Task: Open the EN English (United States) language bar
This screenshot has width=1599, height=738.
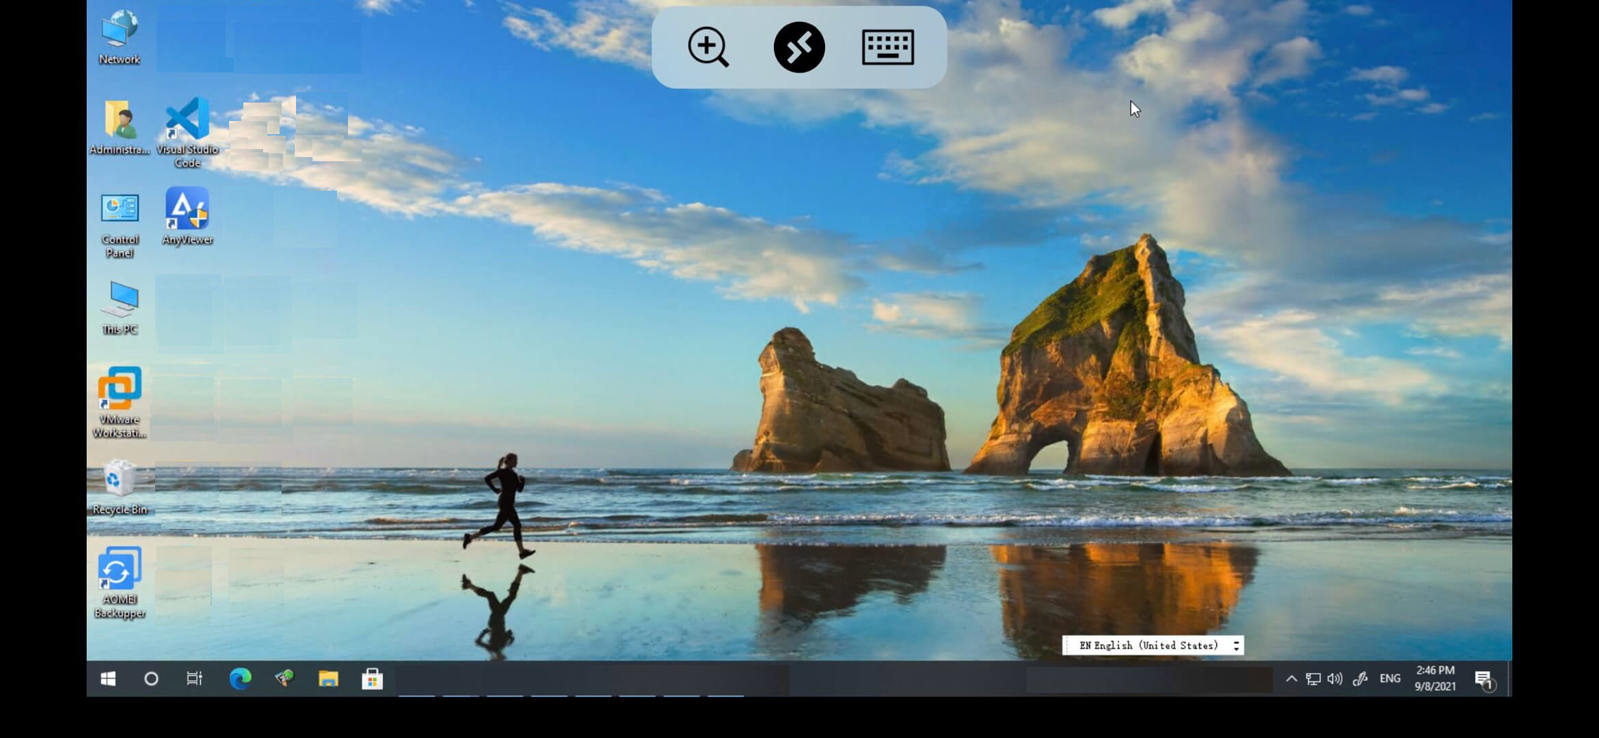Action: 1148,645
